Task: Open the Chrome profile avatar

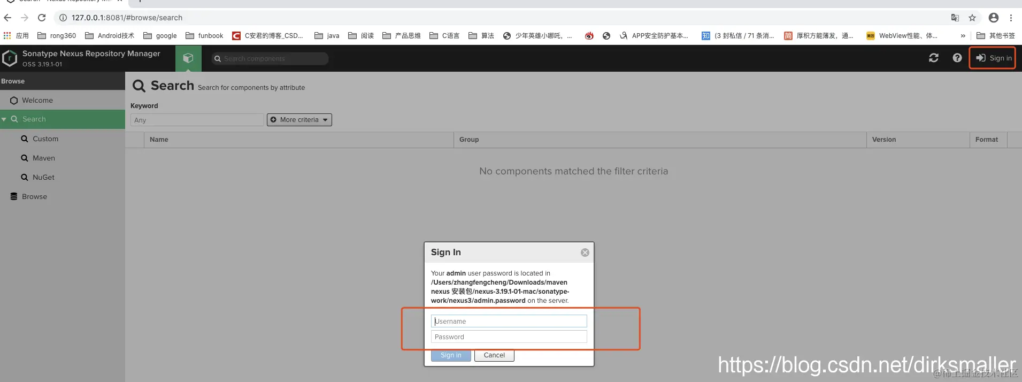Action: [994, 18]
